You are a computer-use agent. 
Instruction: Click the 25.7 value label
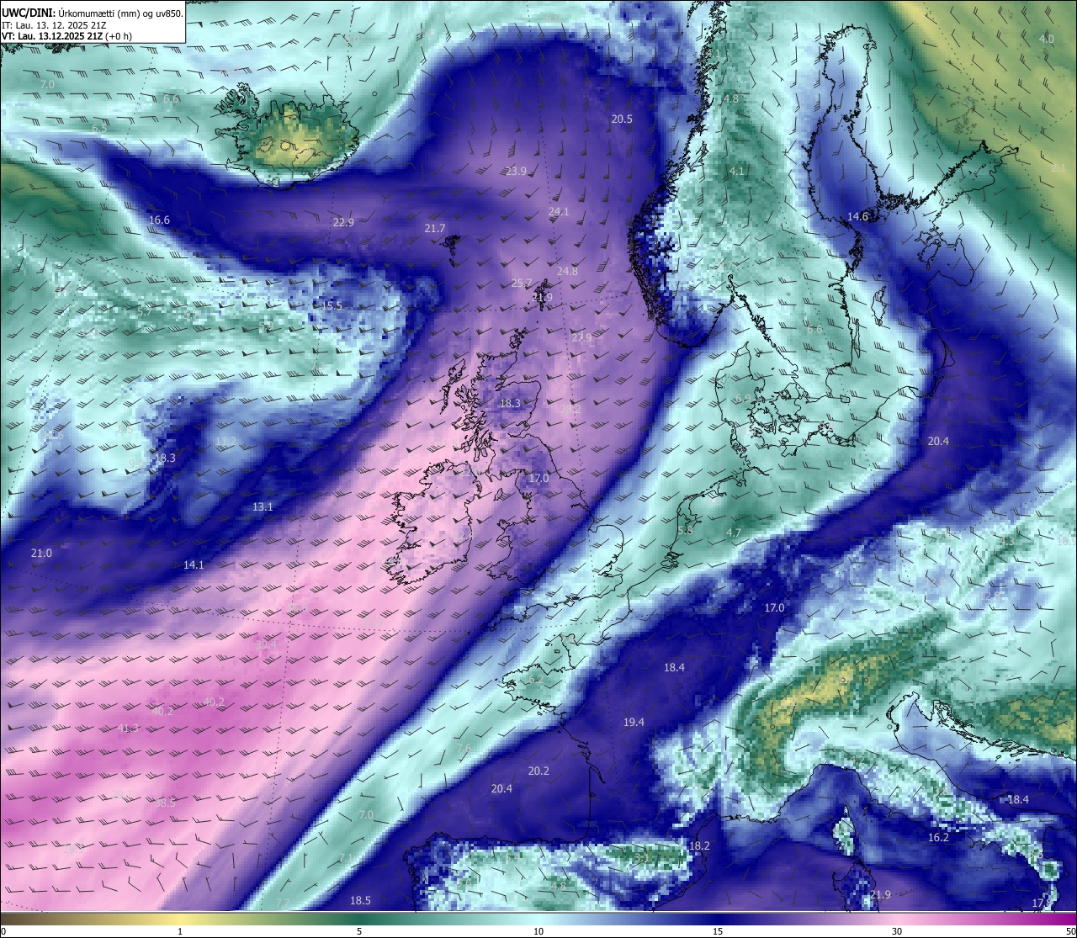522,284
